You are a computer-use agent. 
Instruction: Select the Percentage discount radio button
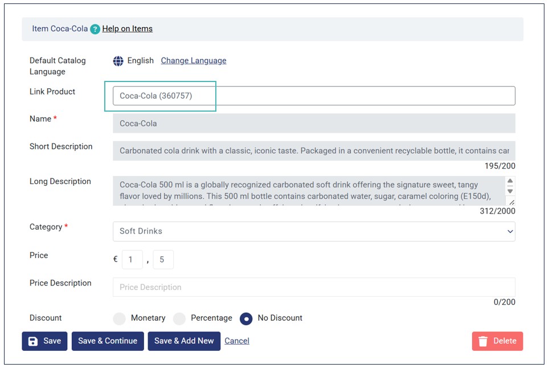(179, 318)
